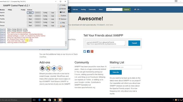Click the green Search button
183x102 pixels.
(x=126, y=9)
